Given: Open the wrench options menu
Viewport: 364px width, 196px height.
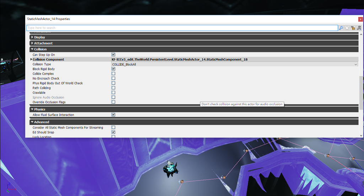Looking at the screenshot, I should point(359,28).
